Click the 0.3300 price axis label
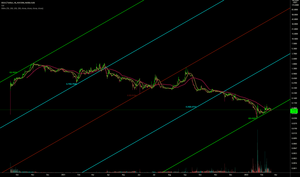Screen dimensions: 300x177 tap(295, 88)
